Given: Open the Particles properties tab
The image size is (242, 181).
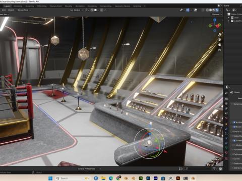Looking at the screenshot, I should click(x=226, y=134).
